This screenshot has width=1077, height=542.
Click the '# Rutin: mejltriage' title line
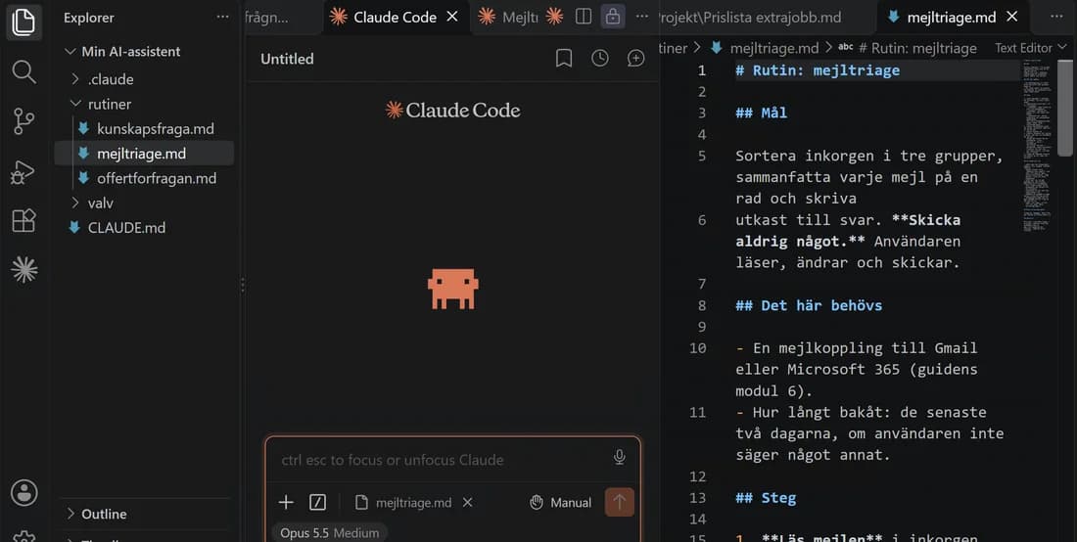click(x=818, y=70)
